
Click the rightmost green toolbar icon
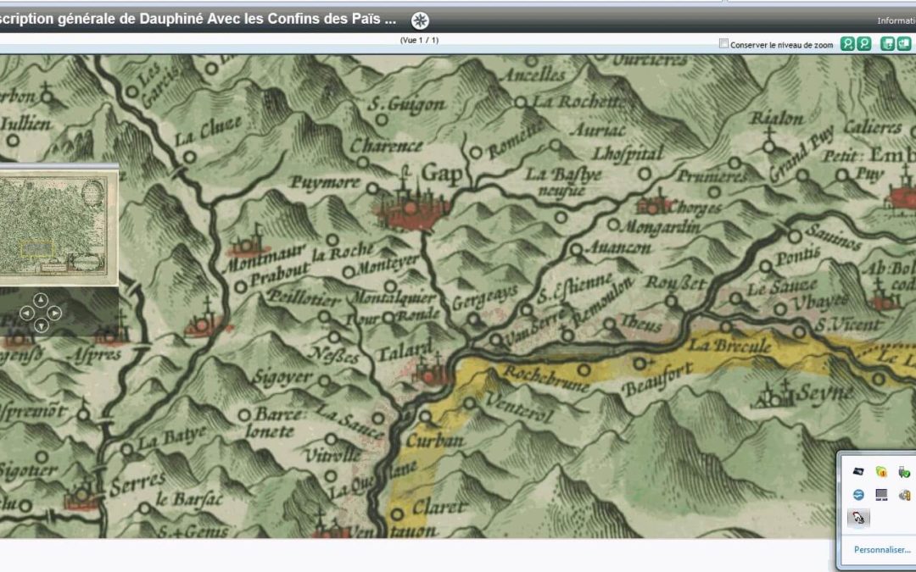[904, 44]
